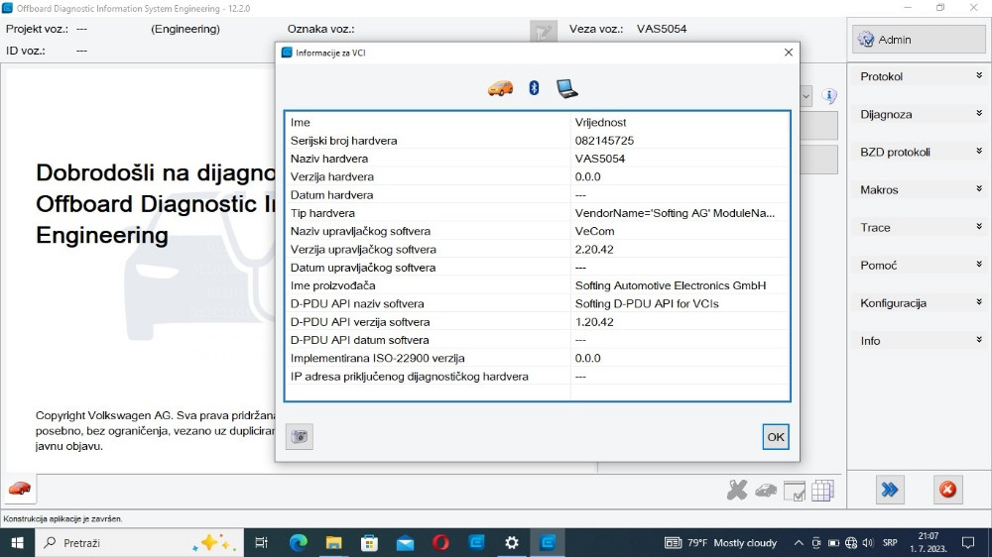992x557 pixels.
Task: Launch Microsoft Edge from the taskbar
Action: (298, 542)
